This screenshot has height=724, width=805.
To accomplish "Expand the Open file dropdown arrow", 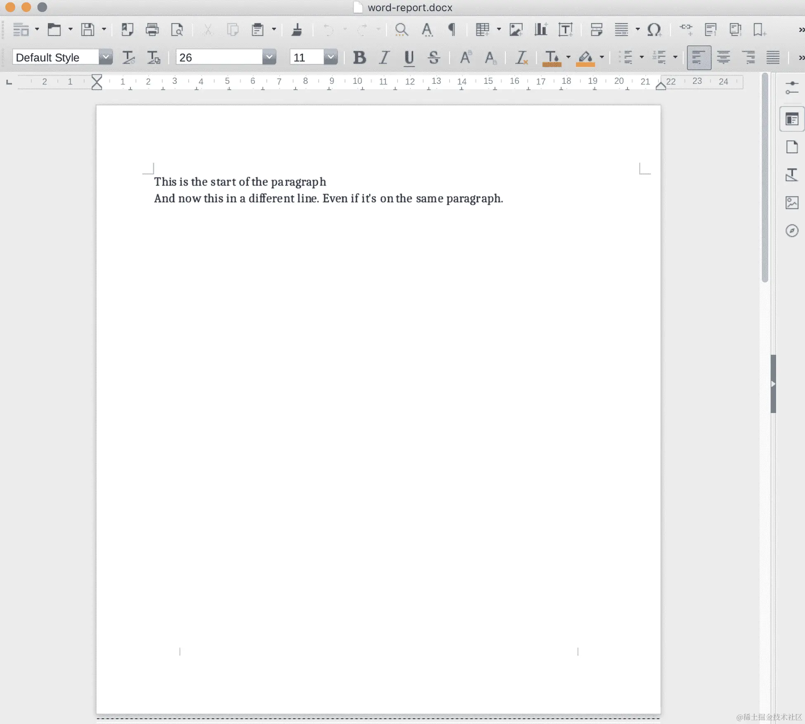I will click(71, 29).
